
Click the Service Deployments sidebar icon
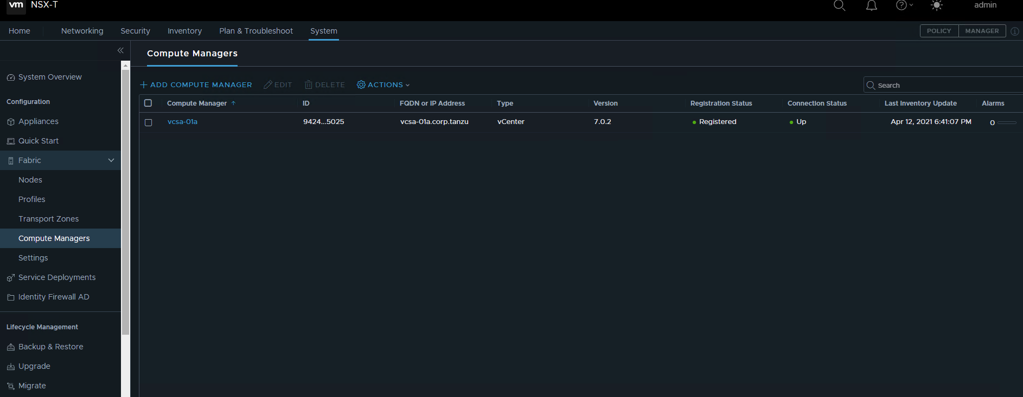coord(11,278)
